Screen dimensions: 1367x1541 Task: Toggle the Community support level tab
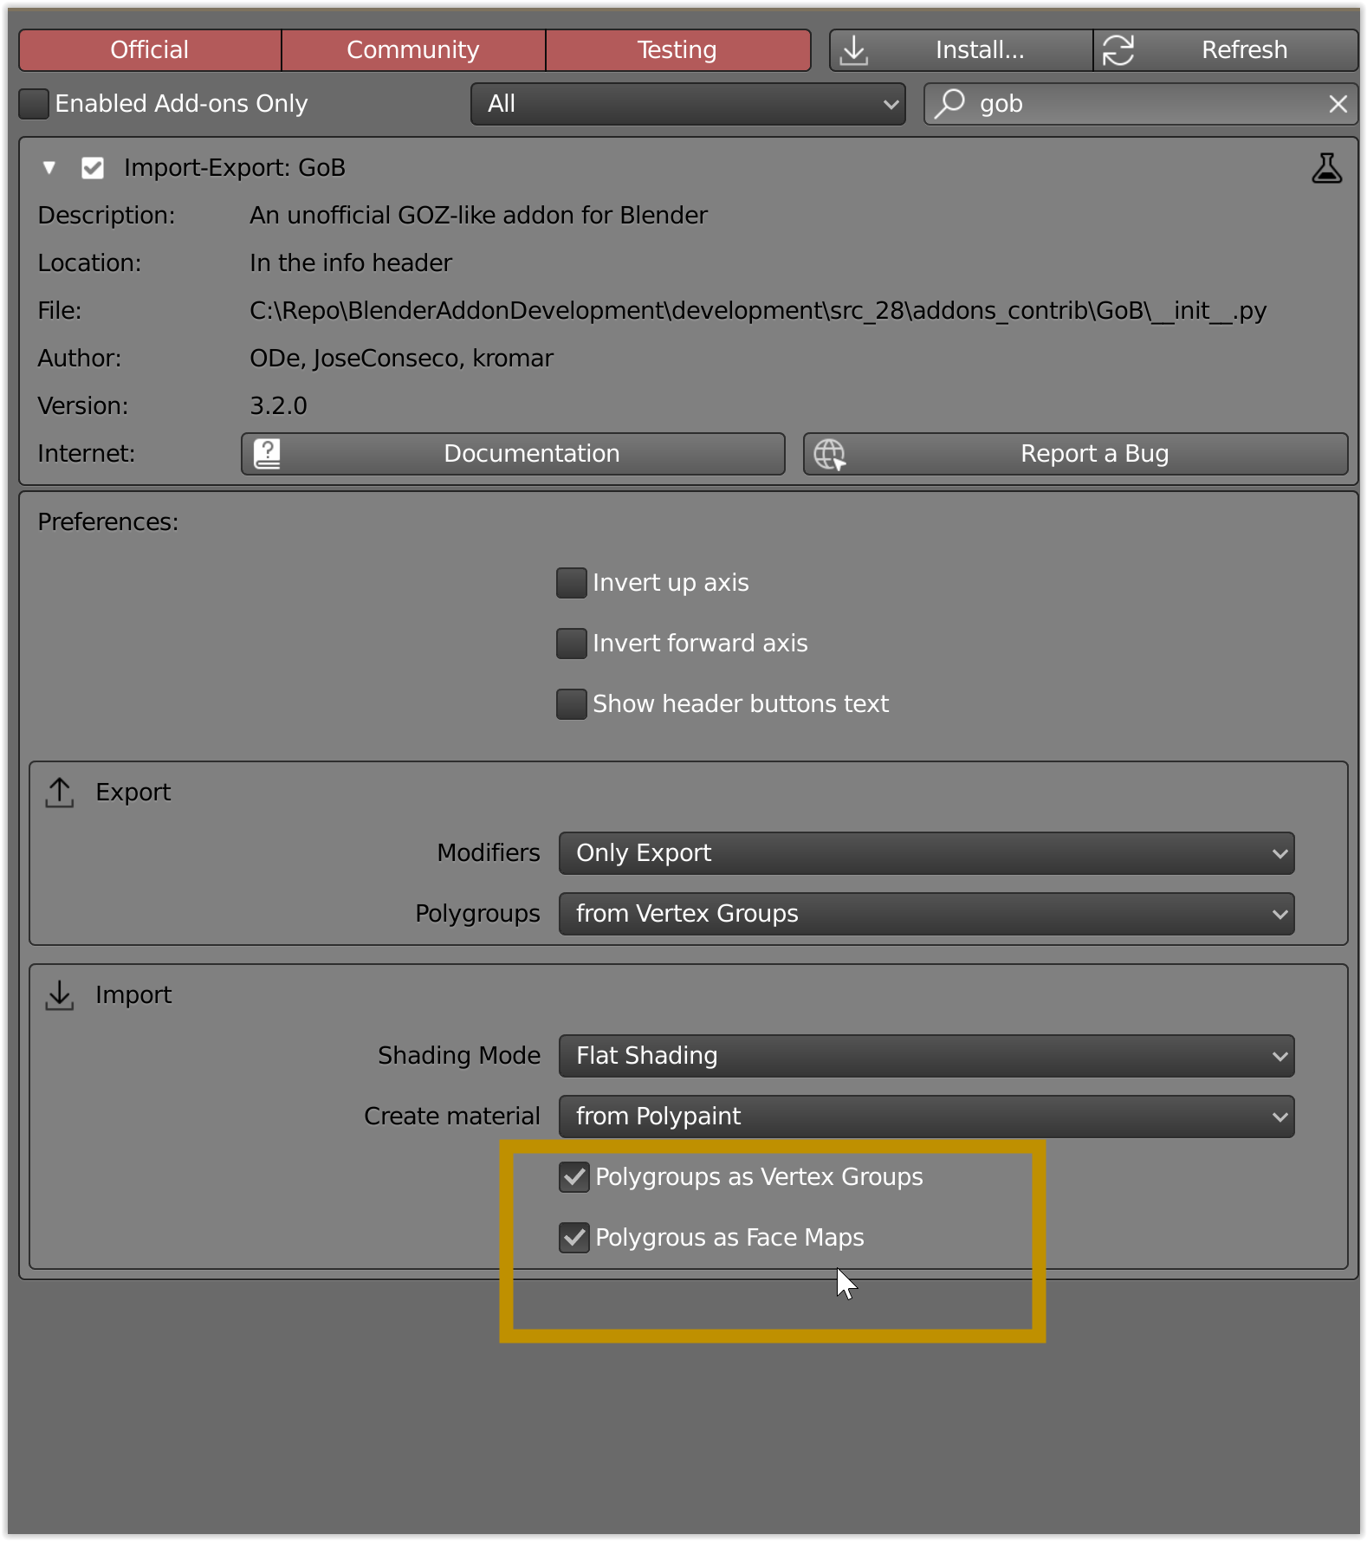click(413, 50)
